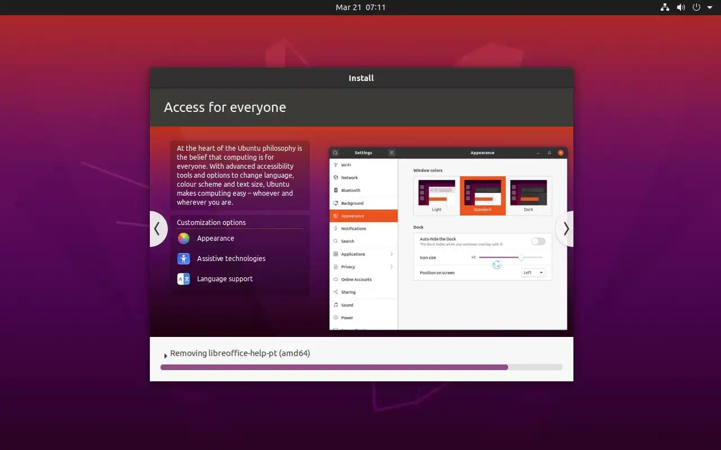
Task: Click the hamburger menu icon in Settings preview
Action: (x=392, y=152)
